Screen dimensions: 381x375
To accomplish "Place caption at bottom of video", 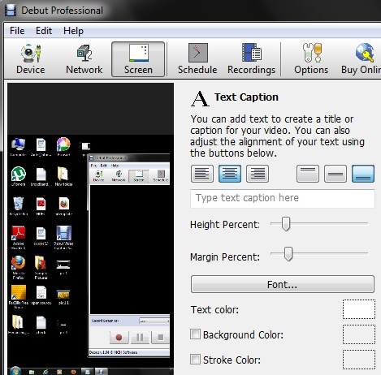I will [363, 174].
